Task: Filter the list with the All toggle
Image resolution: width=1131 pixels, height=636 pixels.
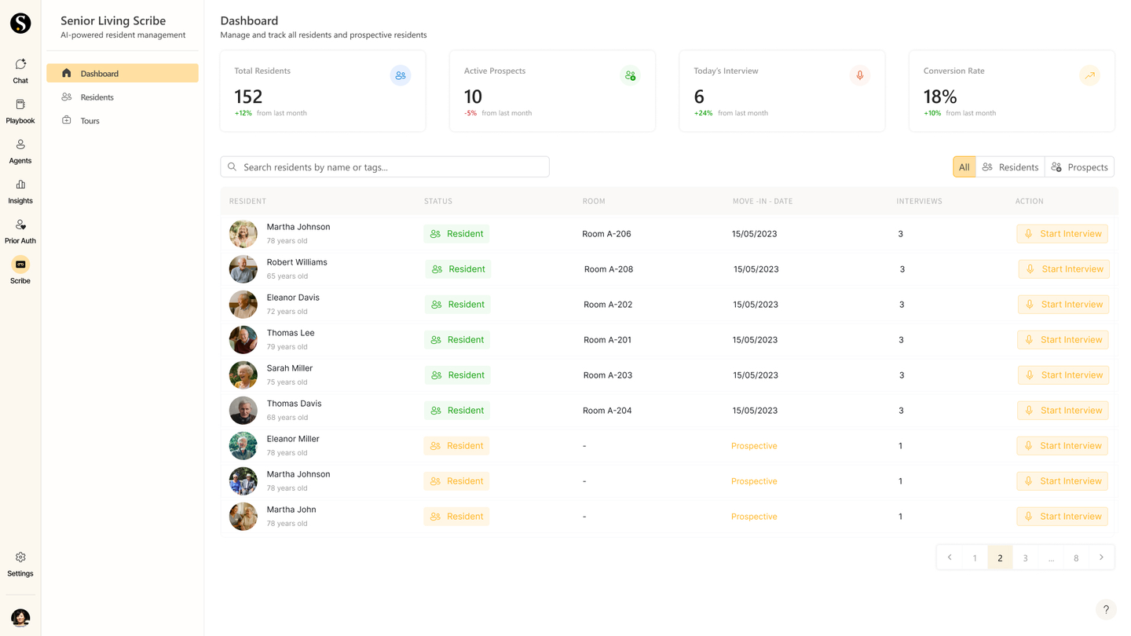Action: [x=964, y=167]
